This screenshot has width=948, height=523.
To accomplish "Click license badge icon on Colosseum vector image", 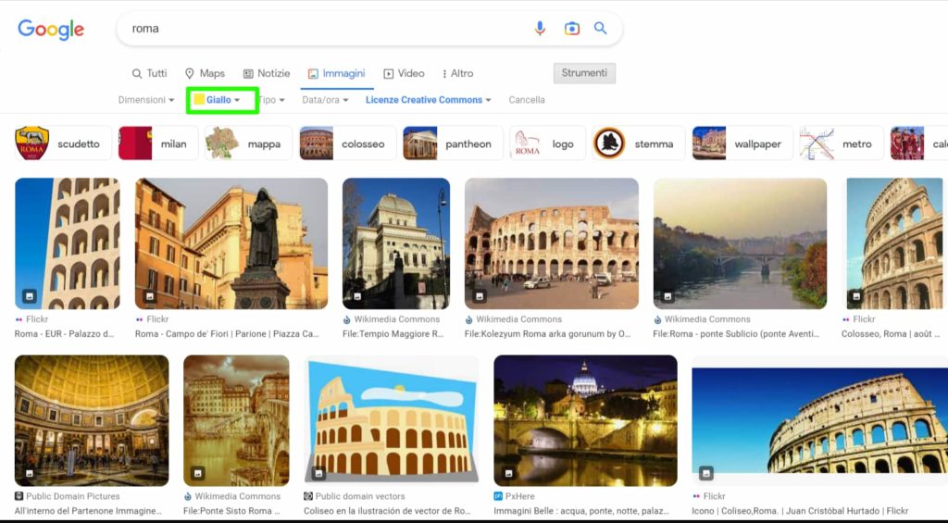I will pos(318,473).
